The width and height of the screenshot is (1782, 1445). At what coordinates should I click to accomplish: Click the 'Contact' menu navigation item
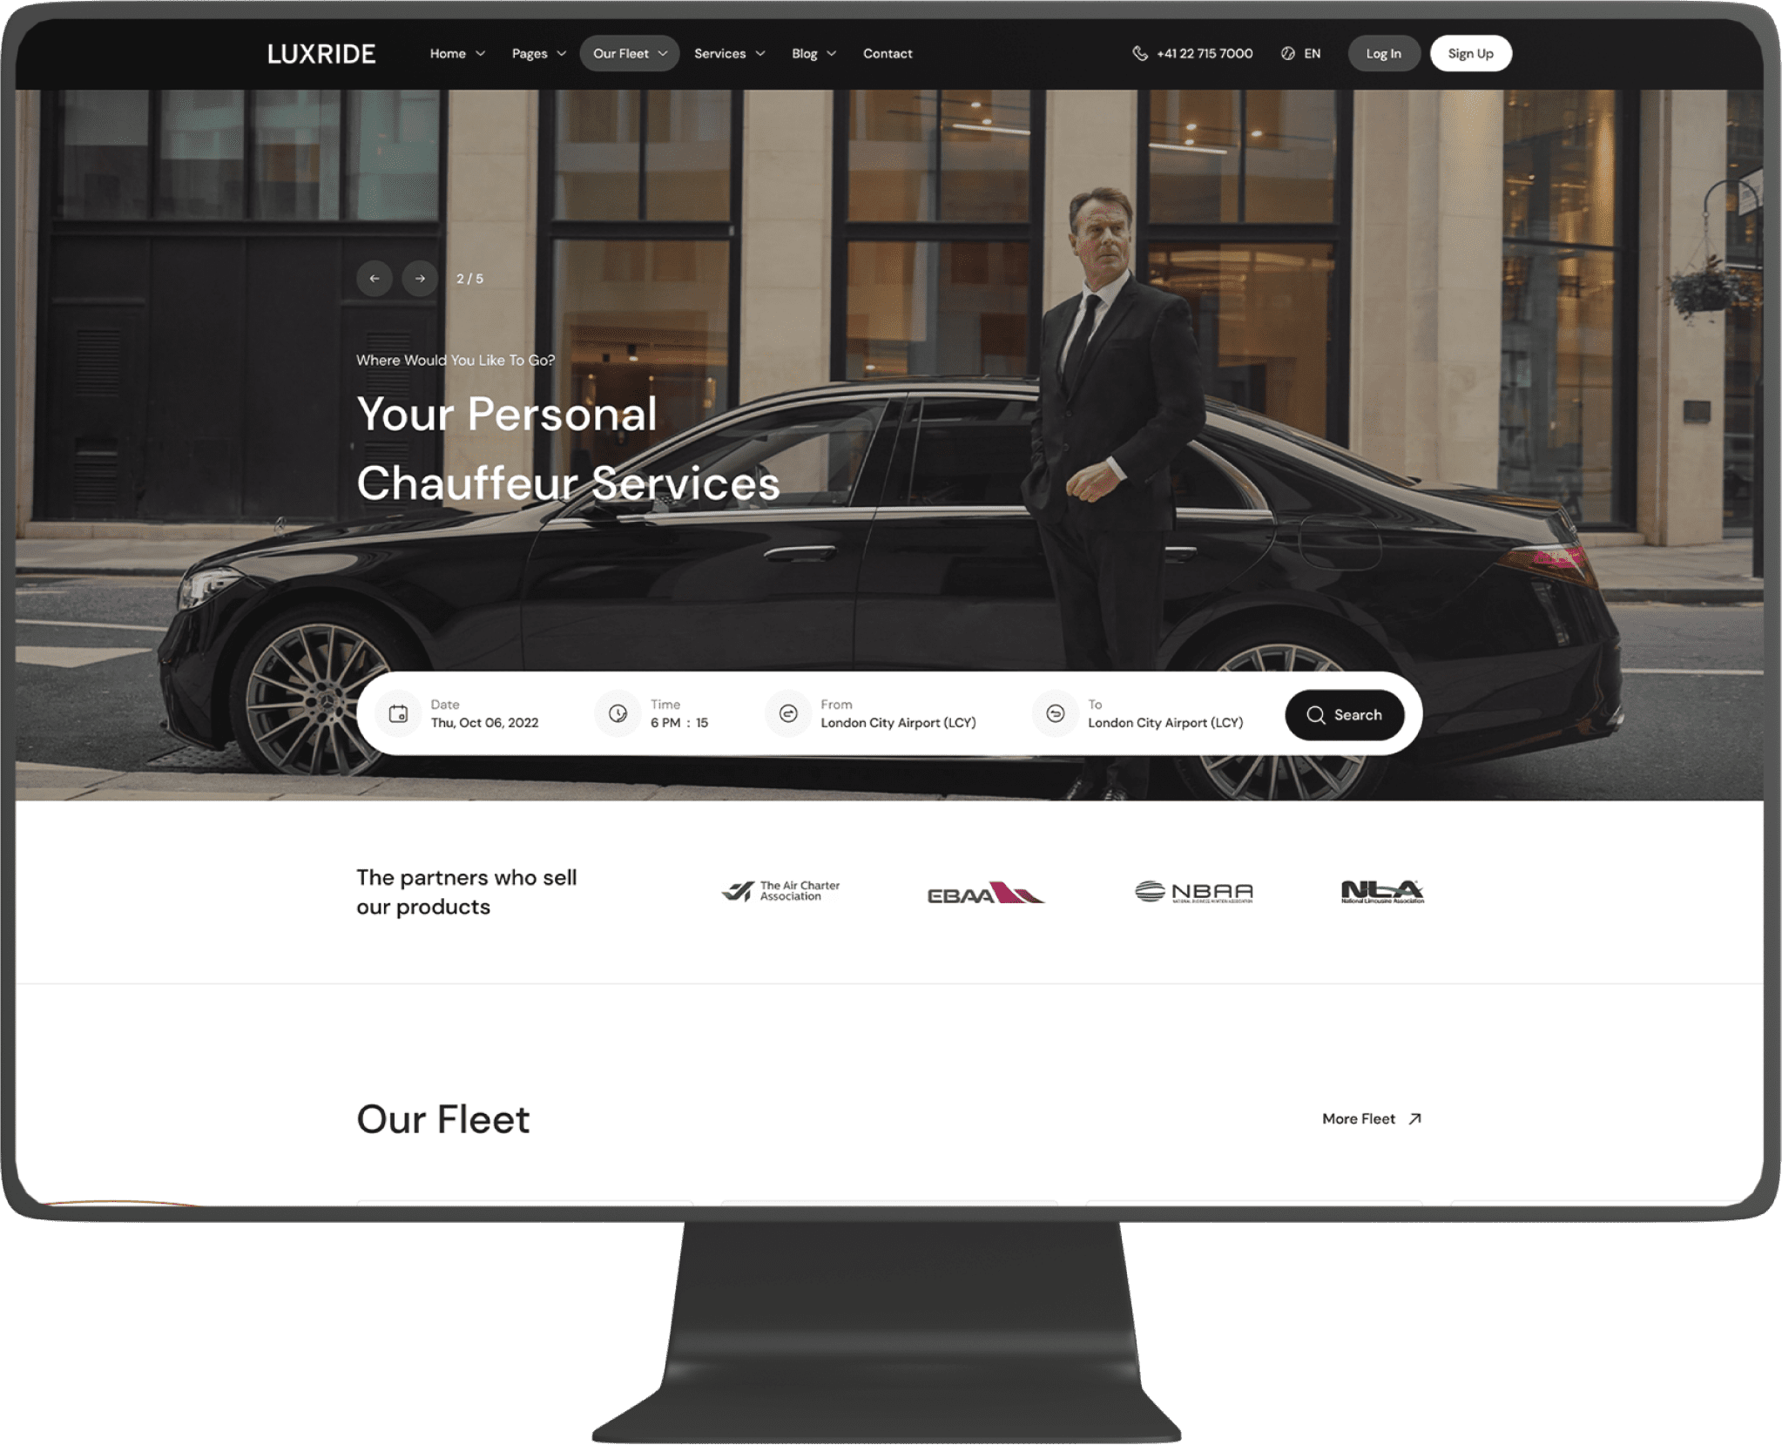click(x=886, y=53)
